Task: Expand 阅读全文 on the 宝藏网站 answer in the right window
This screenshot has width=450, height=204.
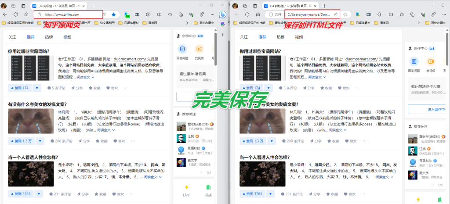Action: 317,77
